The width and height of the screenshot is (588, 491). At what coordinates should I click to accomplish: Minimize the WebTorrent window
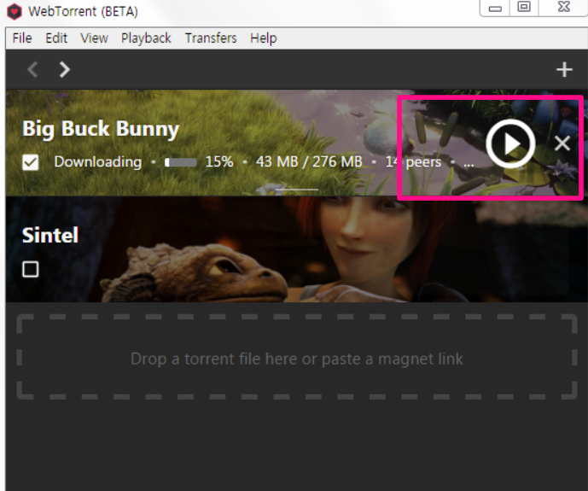click(495, 9)
